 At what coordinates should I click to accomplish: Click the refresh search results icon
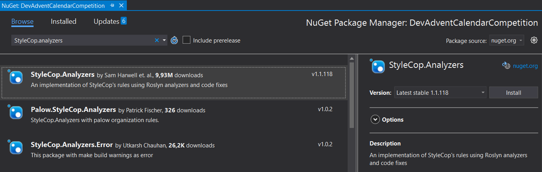click(174, 40)
